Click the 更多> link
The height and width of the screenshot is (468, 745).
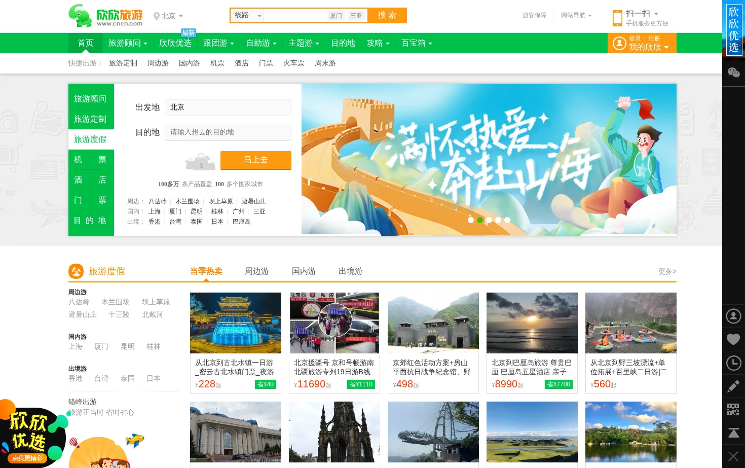[667, 271]
